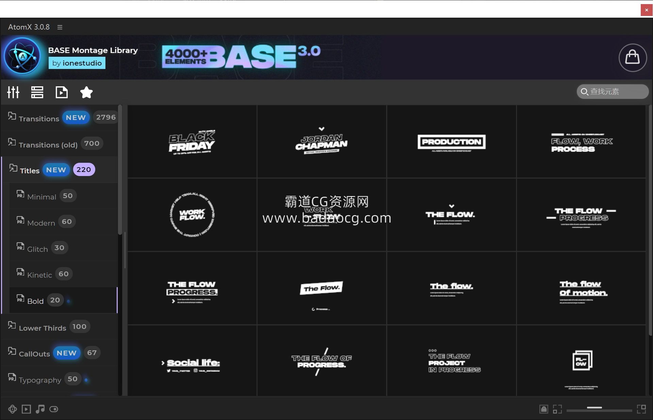Click the search elements field
Image resolution: width=653 pixels, height=420 pixels.
pos(613,91)
